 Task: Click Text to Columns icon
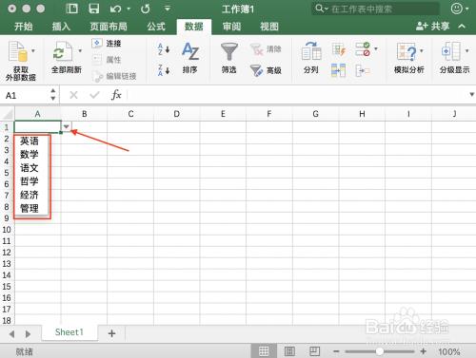[x=311, y=51]
